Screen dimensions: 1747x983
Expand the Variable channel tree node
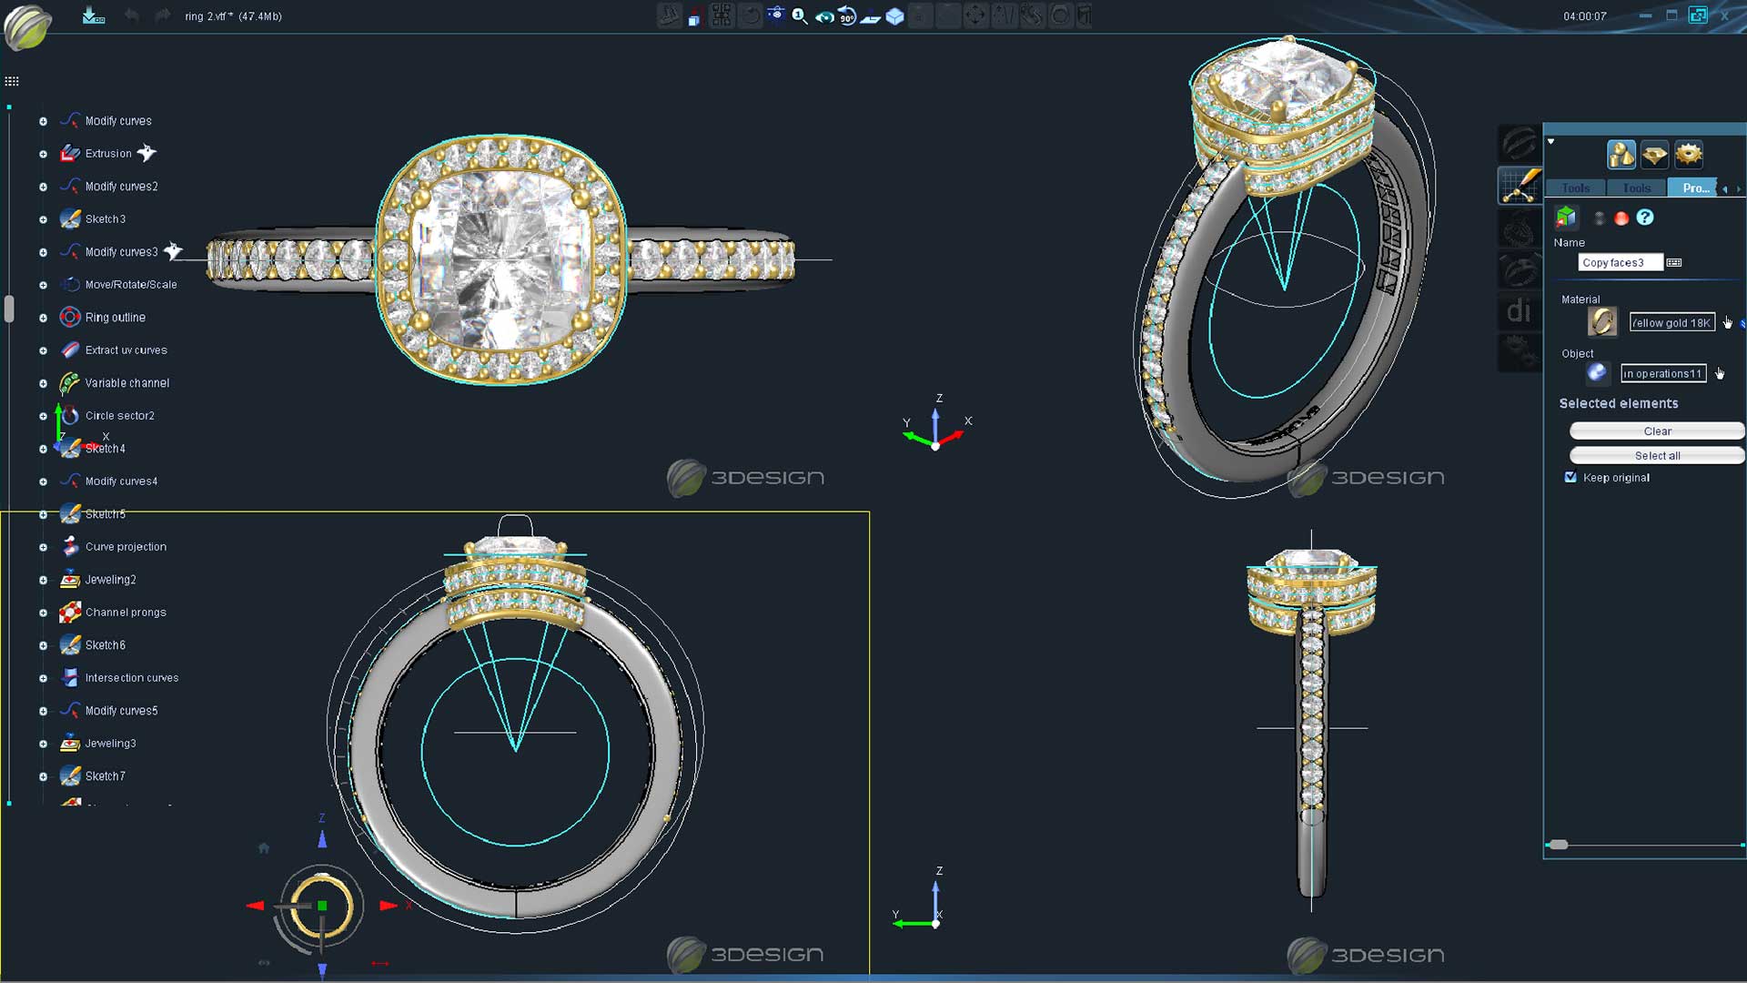43,383
